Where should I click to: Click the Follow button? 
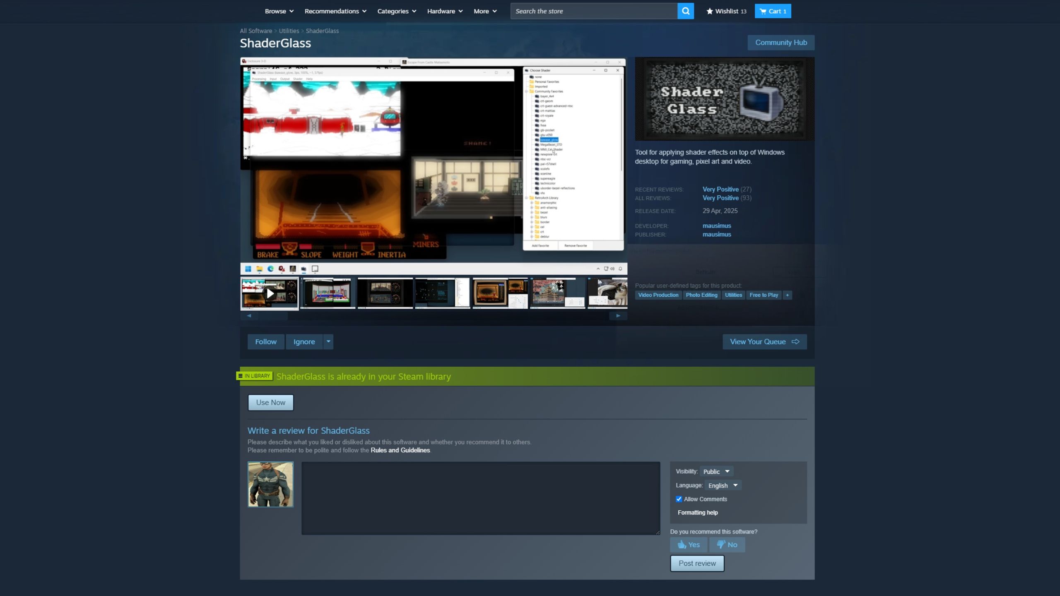tap(266, 342)
